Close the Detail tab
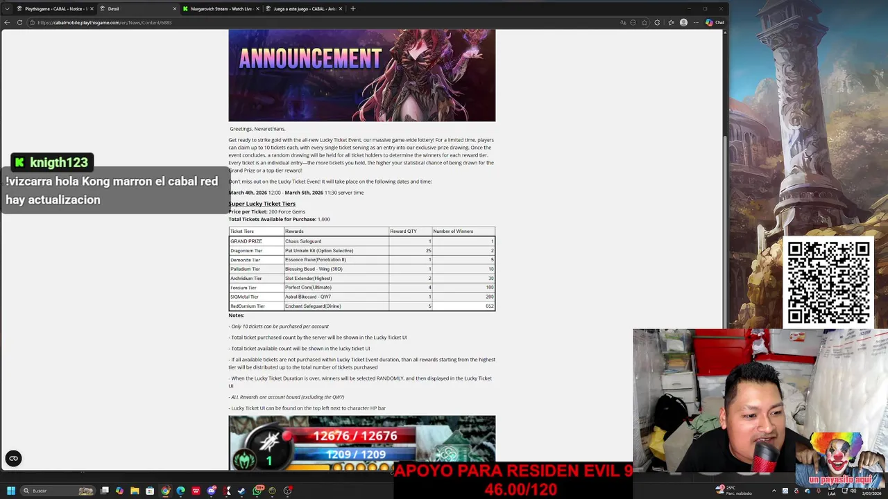The image size is (888, 499). coord(175,9)
